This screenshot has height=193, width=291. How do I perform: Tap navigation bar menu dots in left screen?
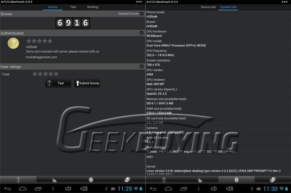(x=53, y=189)
